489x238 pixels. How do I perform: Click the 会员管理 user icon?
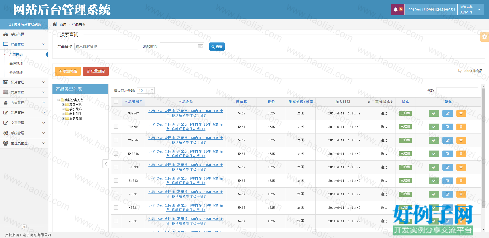[6, 102]
